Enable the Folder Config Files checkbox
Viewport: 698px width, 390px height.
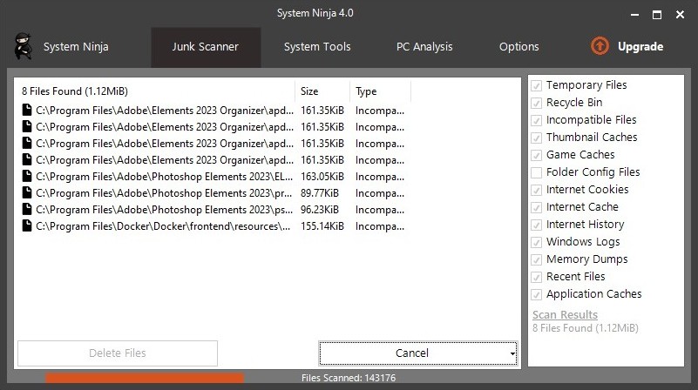click(x=537, y=172)
